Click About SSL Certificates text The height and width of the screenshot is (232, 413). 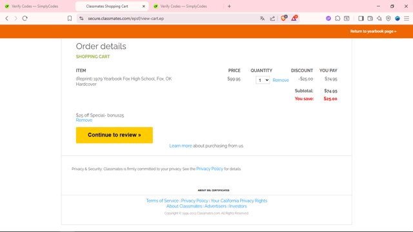[x=214, y=190]
